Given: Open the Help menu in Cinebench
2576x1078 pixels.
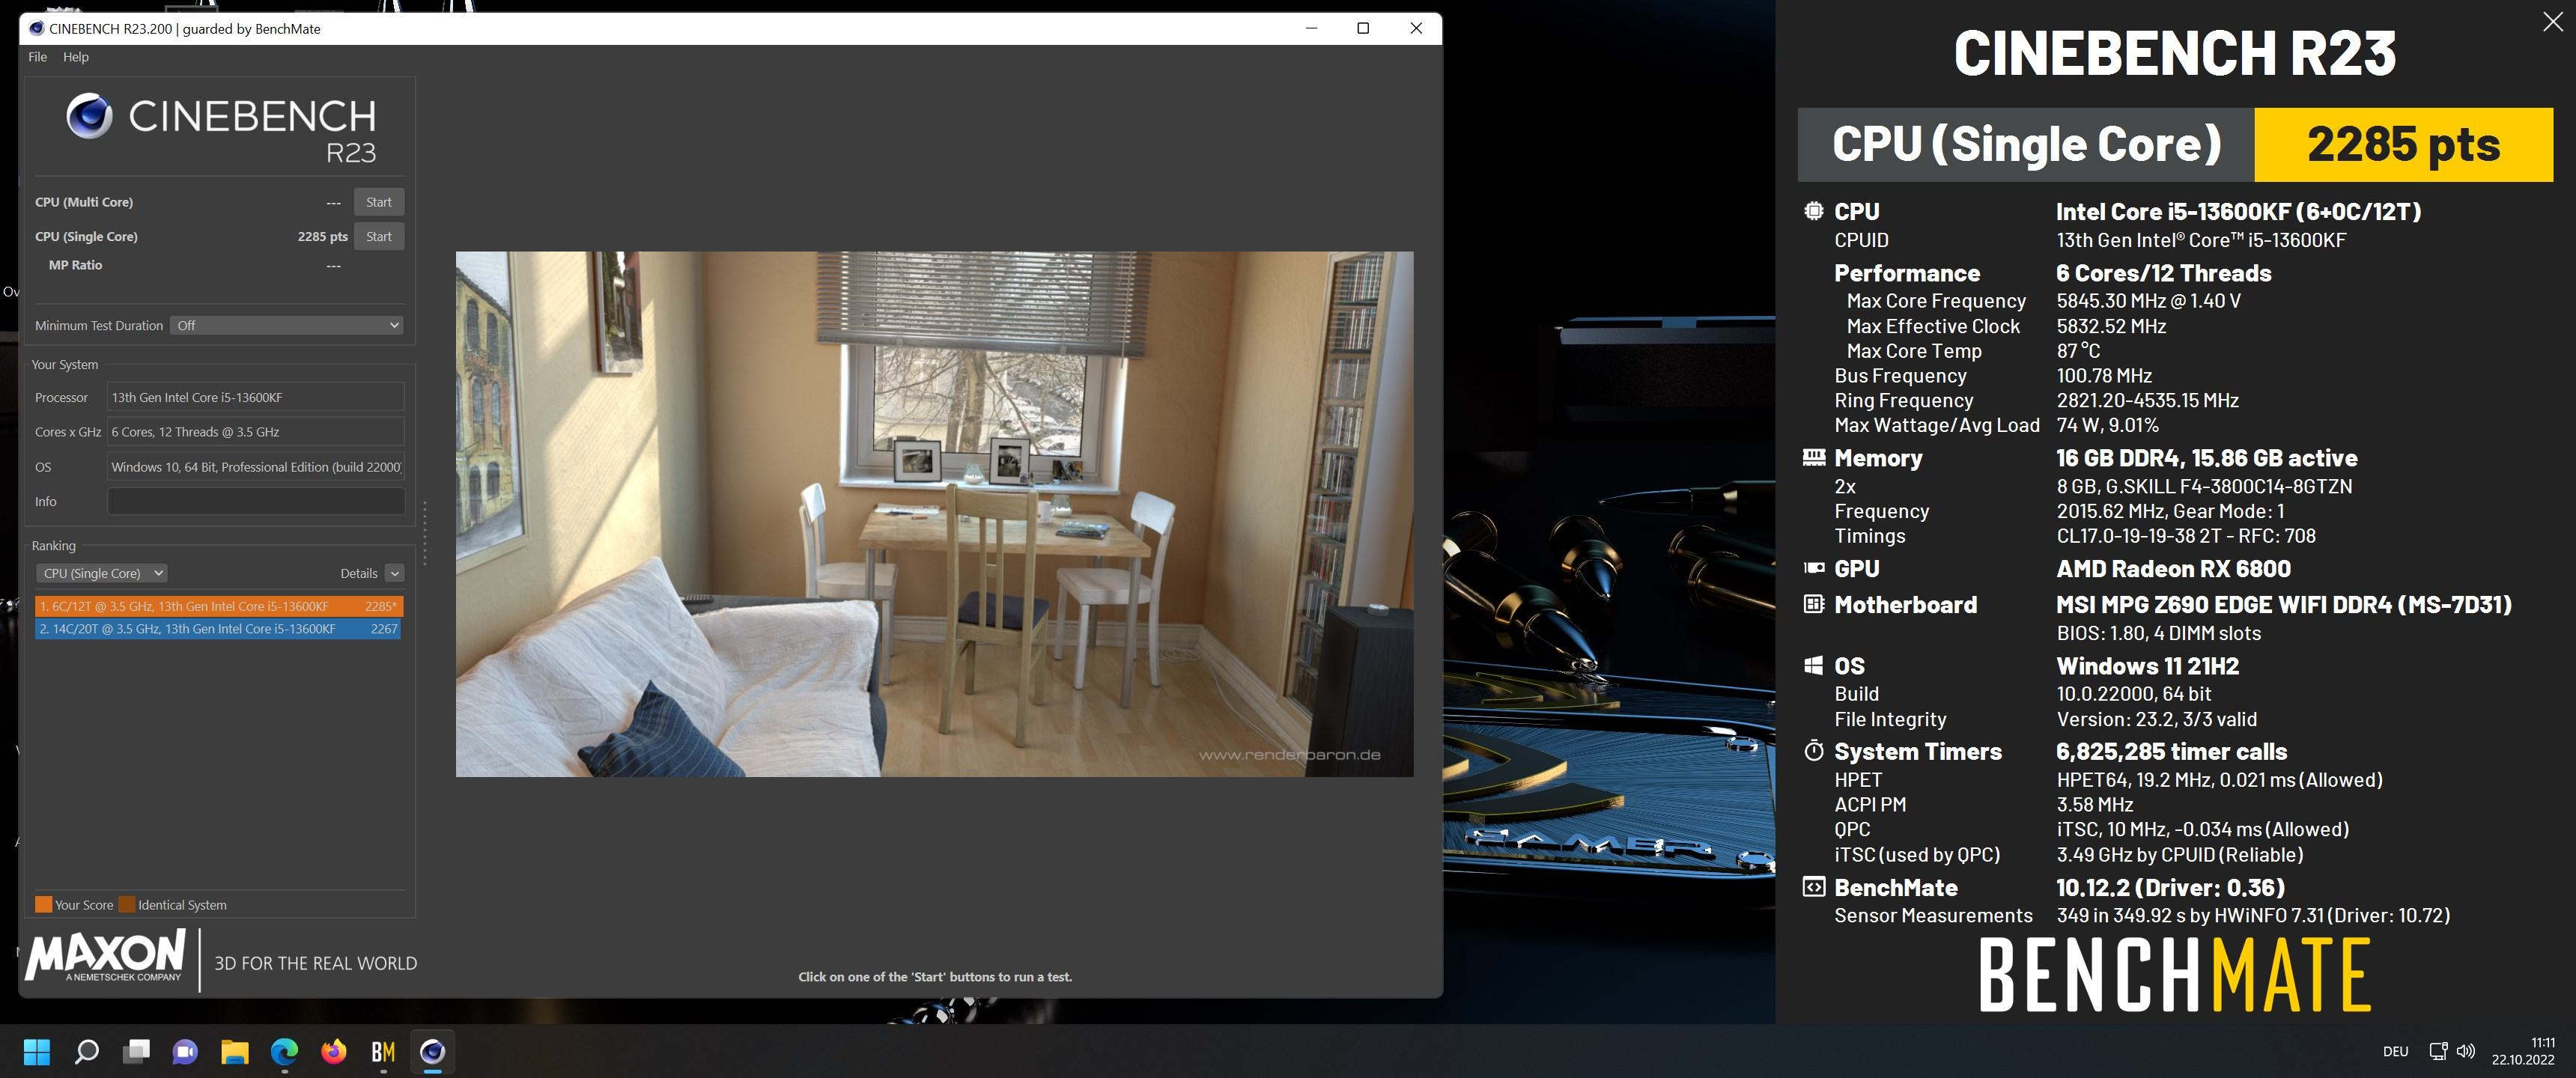Looking at the screenshot, I should tap(76, 57).
